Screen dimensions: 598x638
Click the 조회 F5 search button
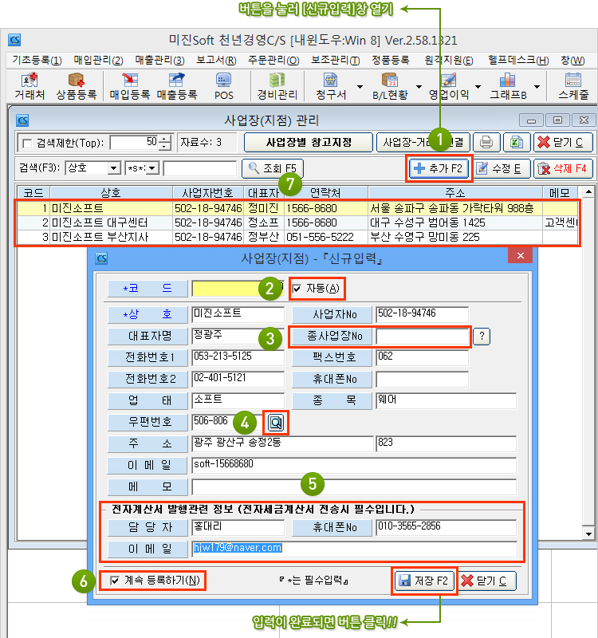pyautogui.click(x=272, y=168)
